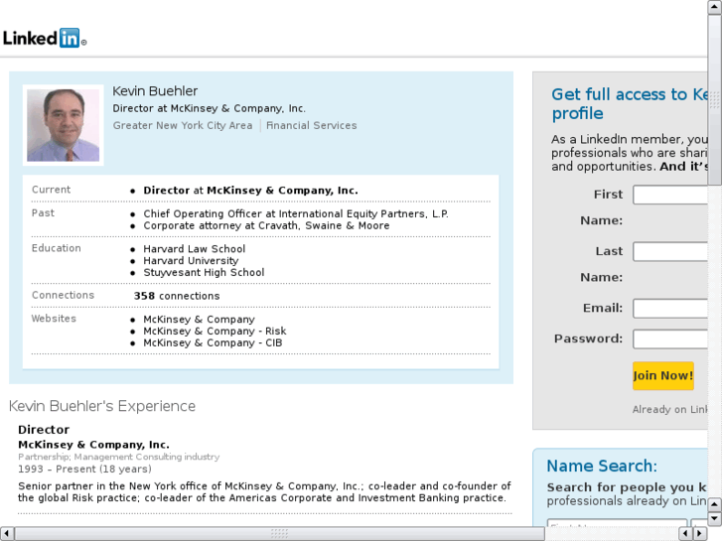Click the name Kevin Buehler in the header
The width and height of the screenshot is (722, 541).
click(155, 91)
